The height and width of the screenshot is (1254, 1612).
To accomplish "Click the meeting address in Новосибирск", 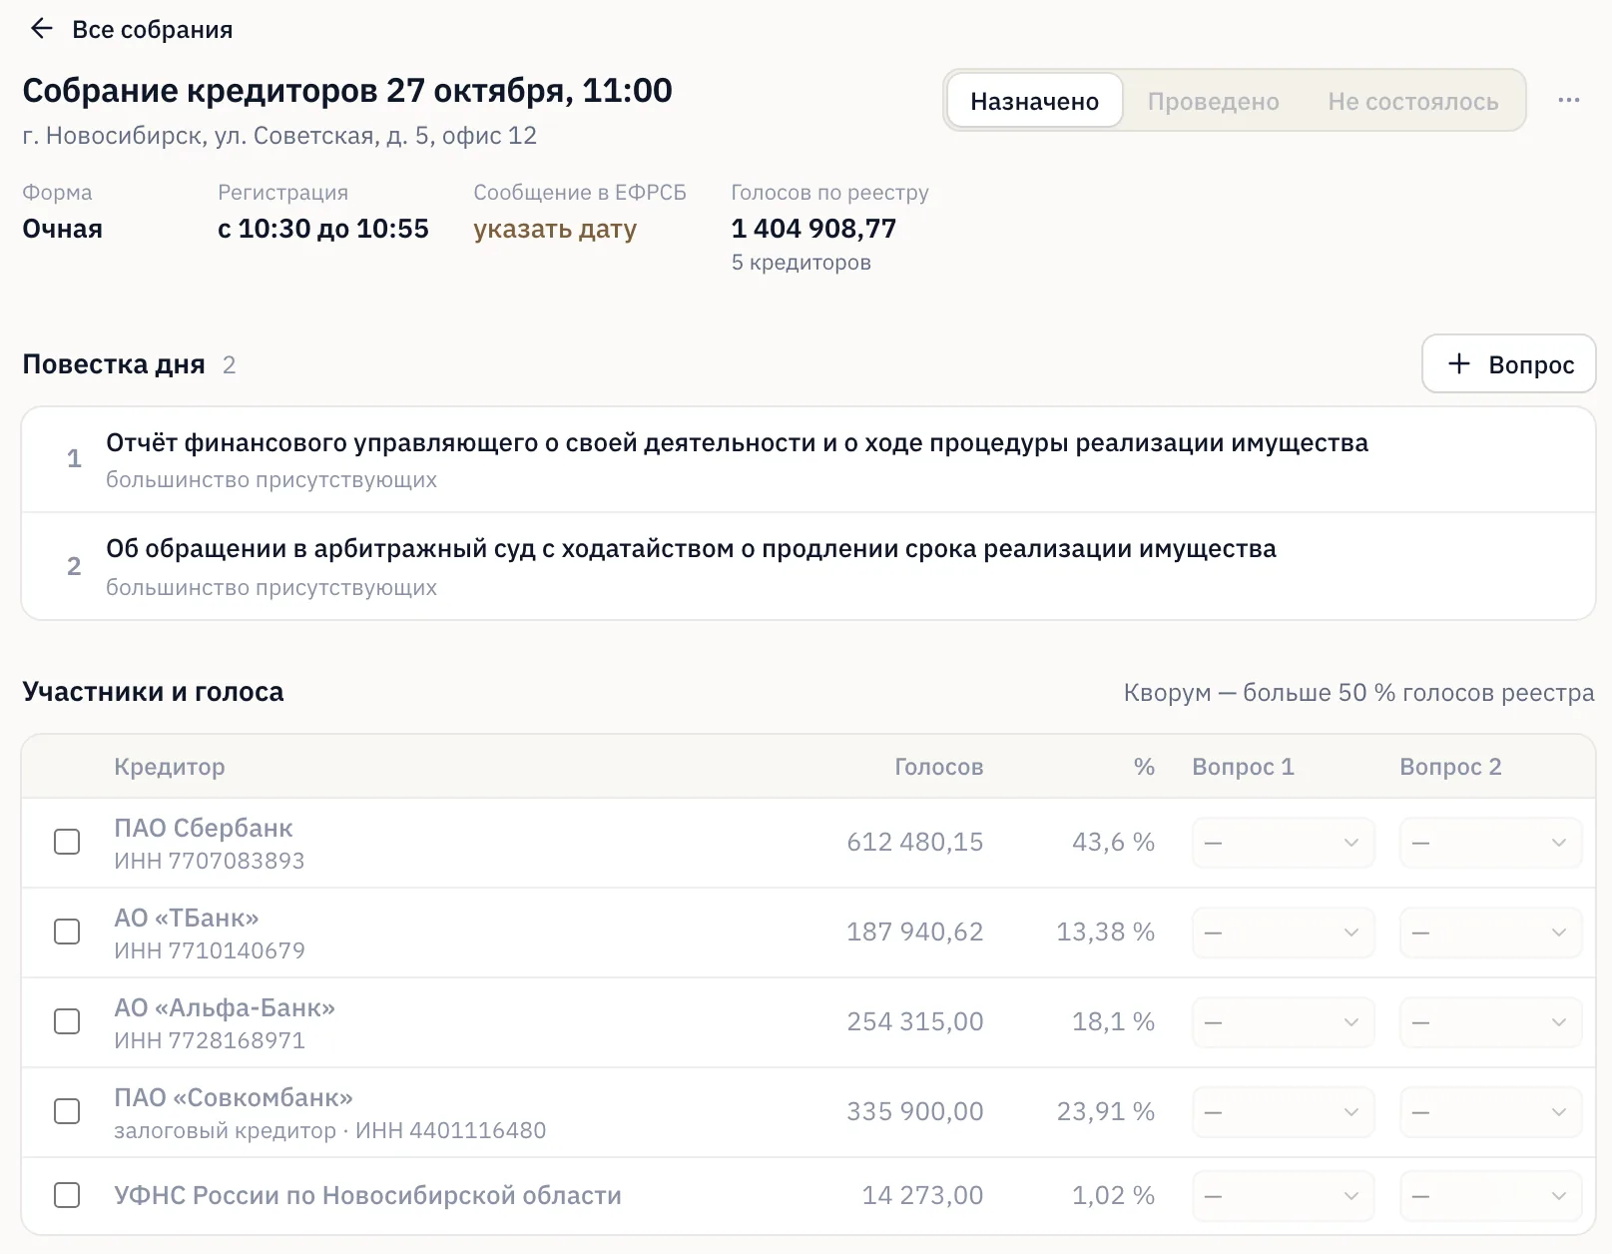I will [279, 136].
